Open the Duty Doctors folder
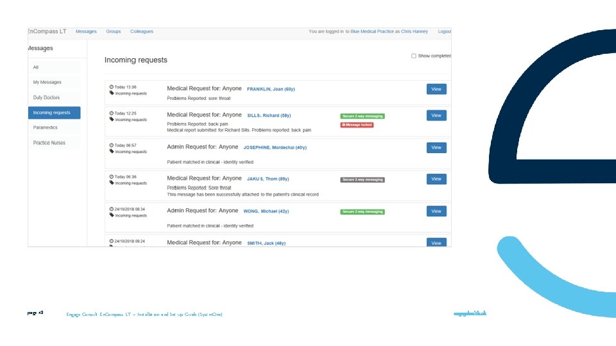The image size is (616, 346). point(54,97)
